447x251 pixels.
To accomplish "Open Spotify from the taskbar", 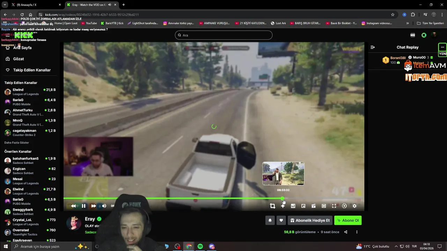I will (x=200, y=246).
